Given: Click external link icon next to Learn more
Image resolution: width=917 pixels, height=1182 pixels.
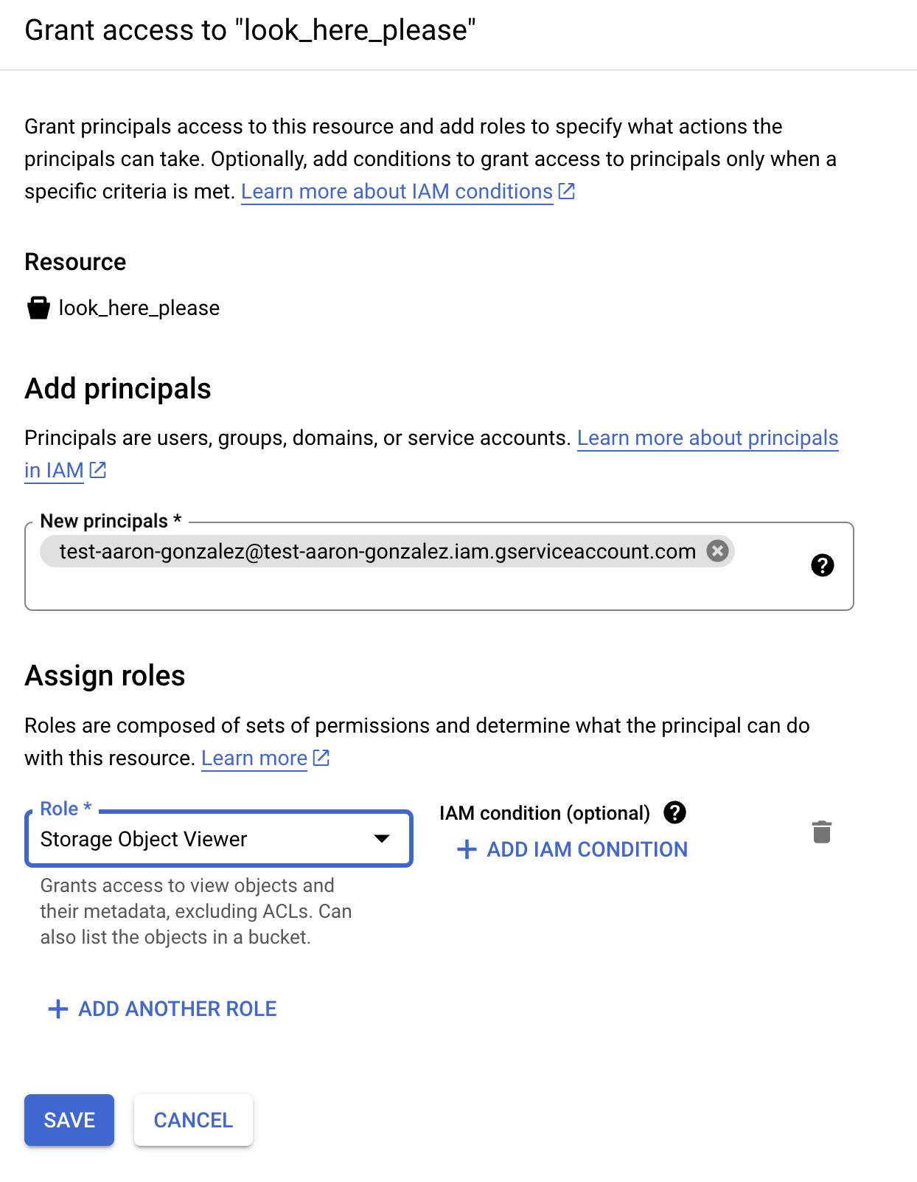Looking at the screenshot, I should tap(321, 758).
